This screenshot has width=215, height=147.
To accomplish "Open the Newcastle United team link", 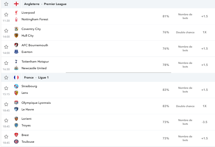I will (34, 68).
